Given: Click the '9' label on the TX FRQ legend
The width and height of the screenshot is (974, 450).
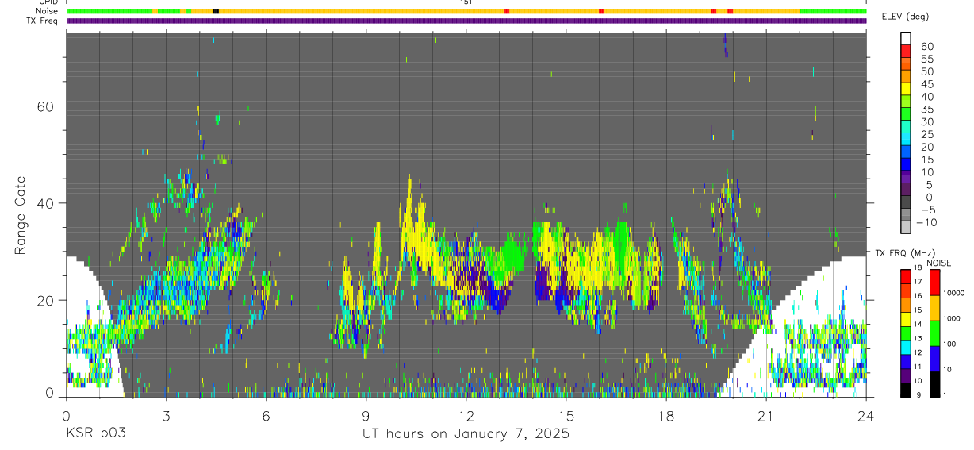Looking at the screenshot, I should click(x=917, y=394).
